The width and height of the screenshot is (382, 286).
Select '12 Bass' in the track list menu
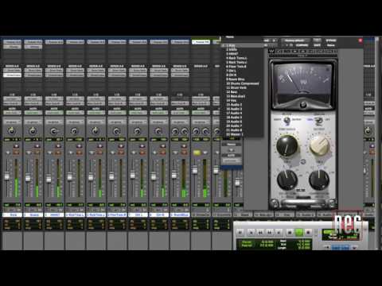point(232,92)
